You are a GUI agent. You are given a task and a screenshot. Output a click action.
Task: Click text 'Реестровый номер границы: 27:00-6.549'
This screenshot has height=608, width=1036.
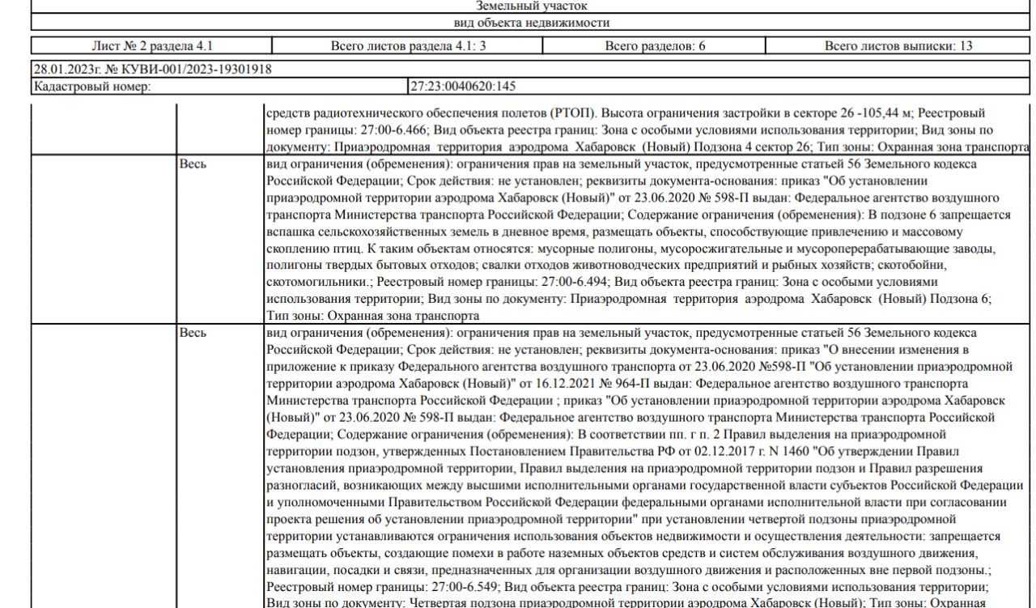381,587
